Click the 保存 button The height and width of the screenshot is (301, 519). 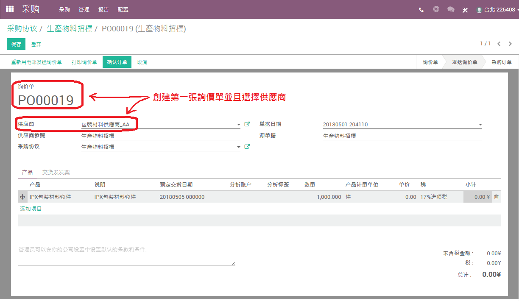point(16,44)
